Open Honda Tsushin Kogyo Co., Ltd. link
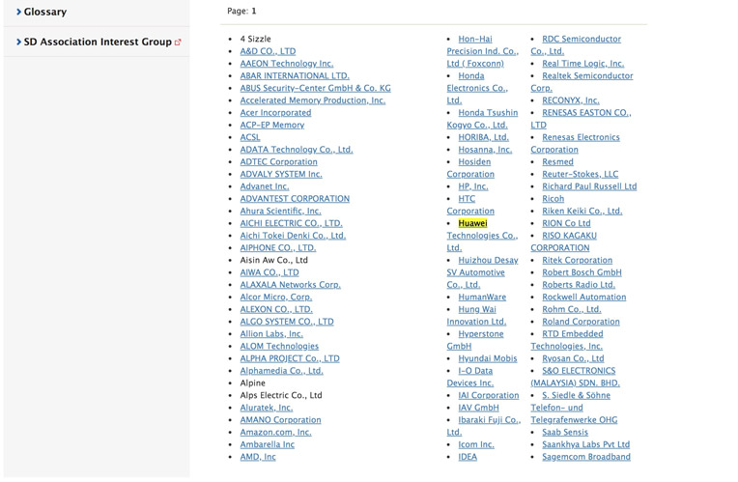Screen dimensions: 738x482 (x=482, y=119)
